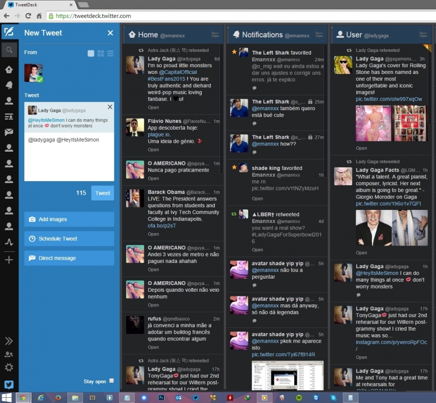436x403 pixels.
Task: Reload the page with the browser refresh icon
Action: [28, 16]
